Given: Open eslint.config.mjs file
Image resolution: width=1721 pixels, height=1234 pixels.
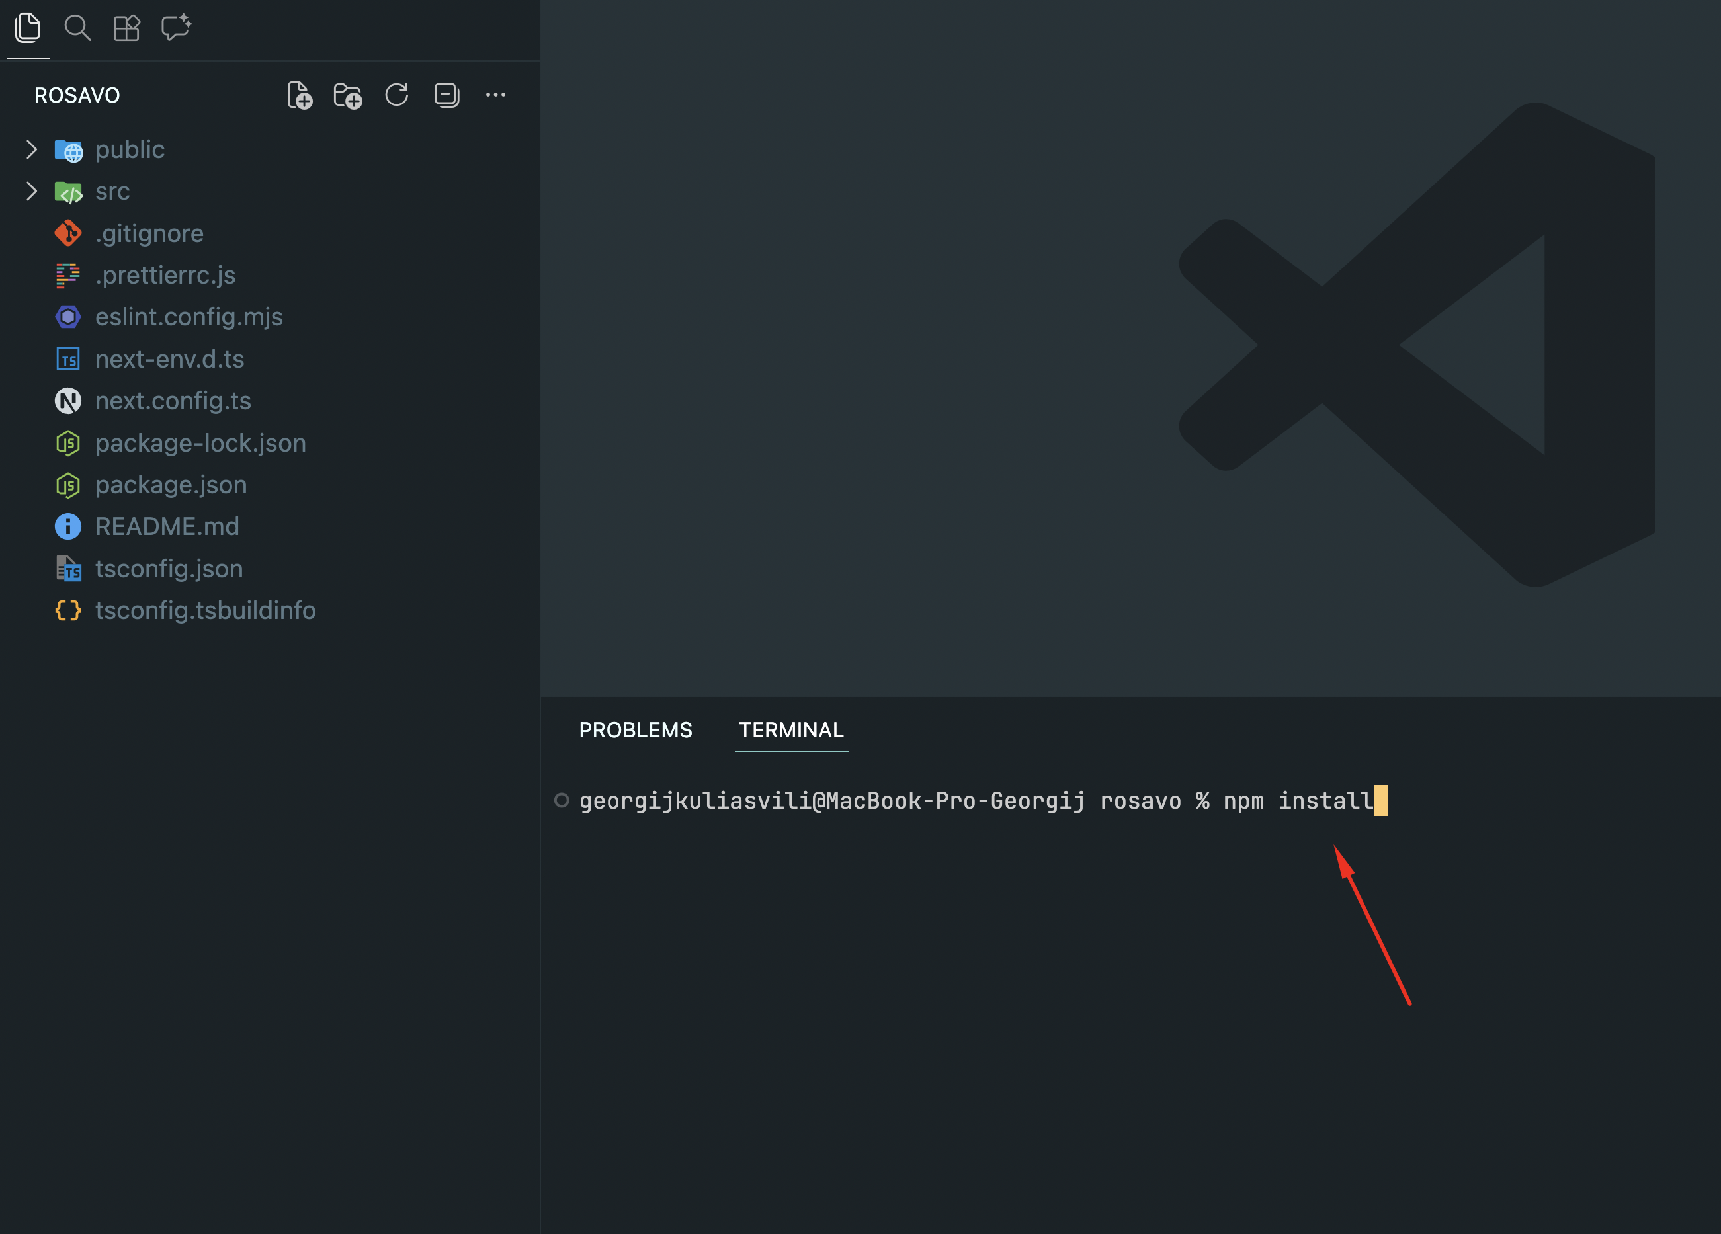Looking at the screenshot, I should click(189, 317).
